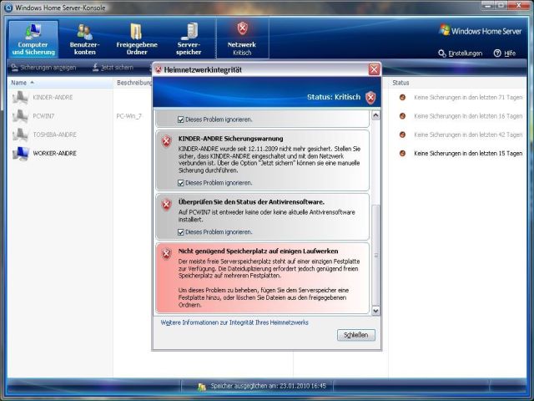The height and width of the screenshot is (401, 534).
Task: Click the Schließen button
Action: 356,335
